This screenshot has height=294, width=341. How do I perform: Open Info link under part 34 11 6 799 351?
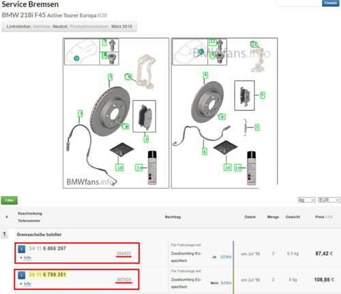tap(27, 284)
